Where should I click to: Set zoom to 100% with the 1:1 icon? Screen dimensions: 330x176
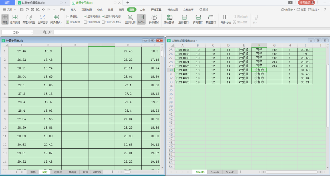coord(141,19)
